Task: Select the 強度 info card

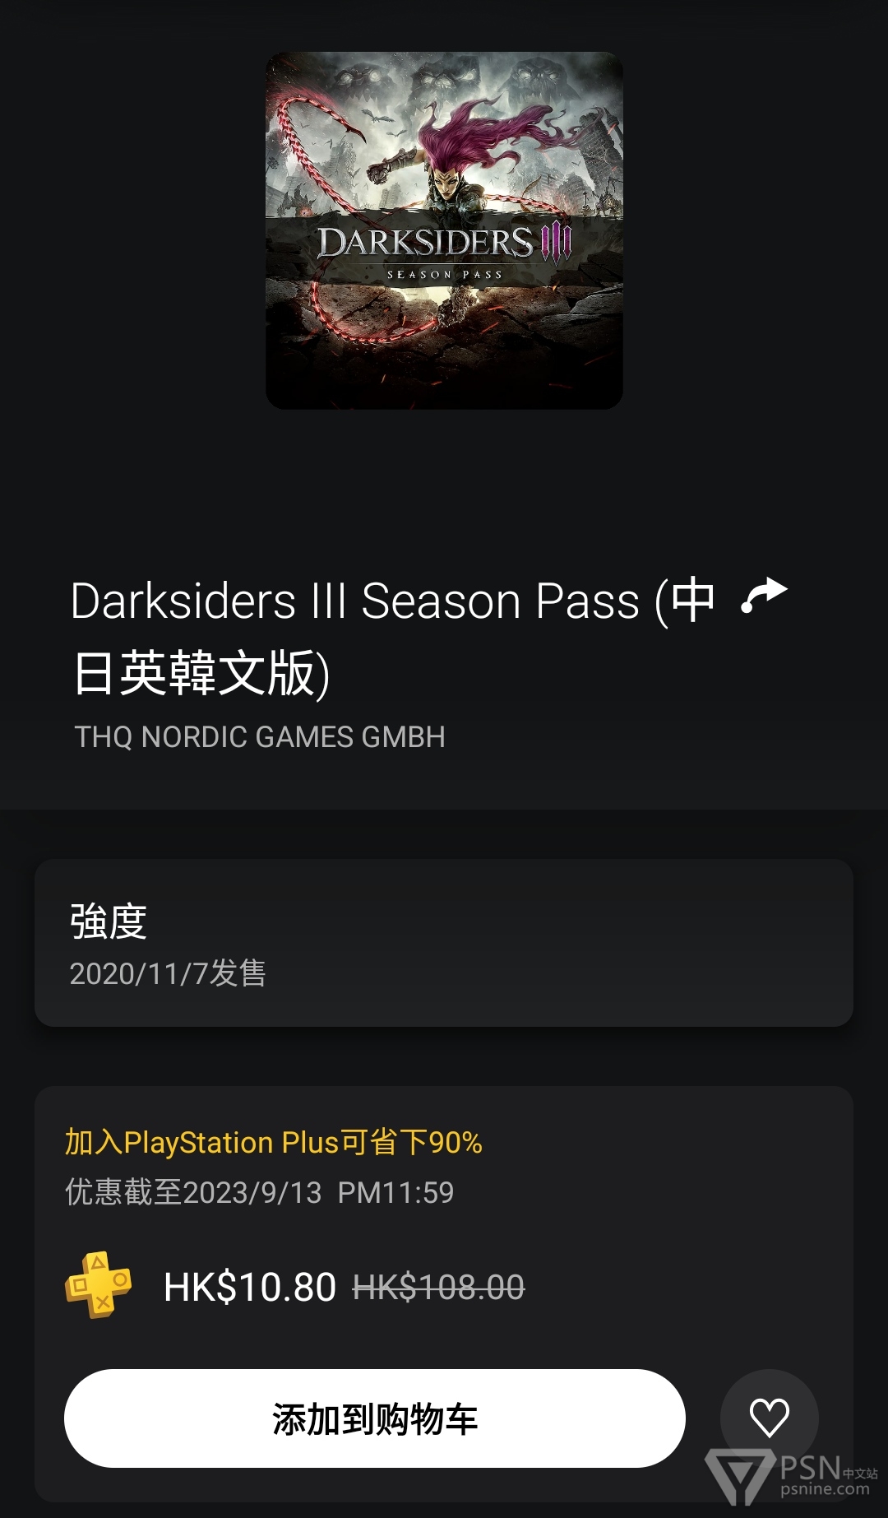Action: point(444,943)
